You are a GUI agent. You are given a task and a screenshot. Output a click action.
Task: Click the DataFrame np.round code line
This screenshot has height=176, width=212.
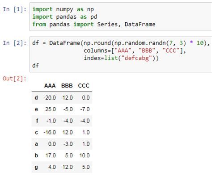pyautogui.click(x=121, y=43)
